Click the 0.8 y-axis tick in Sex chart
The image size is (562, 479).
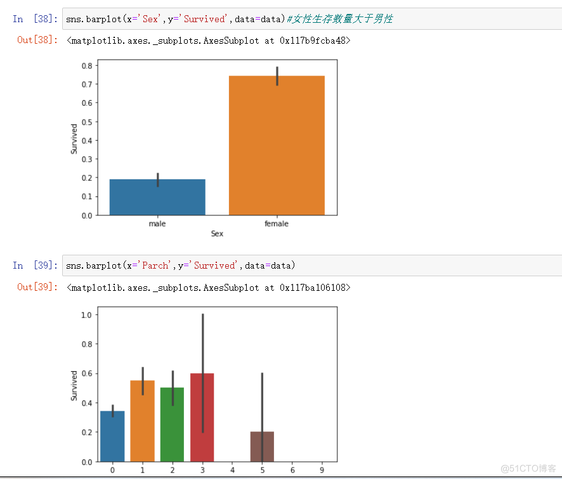pos(87,66)
